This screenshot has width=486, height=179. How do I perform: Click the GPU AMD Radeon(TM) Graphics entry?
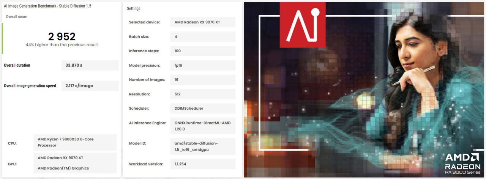63,168
